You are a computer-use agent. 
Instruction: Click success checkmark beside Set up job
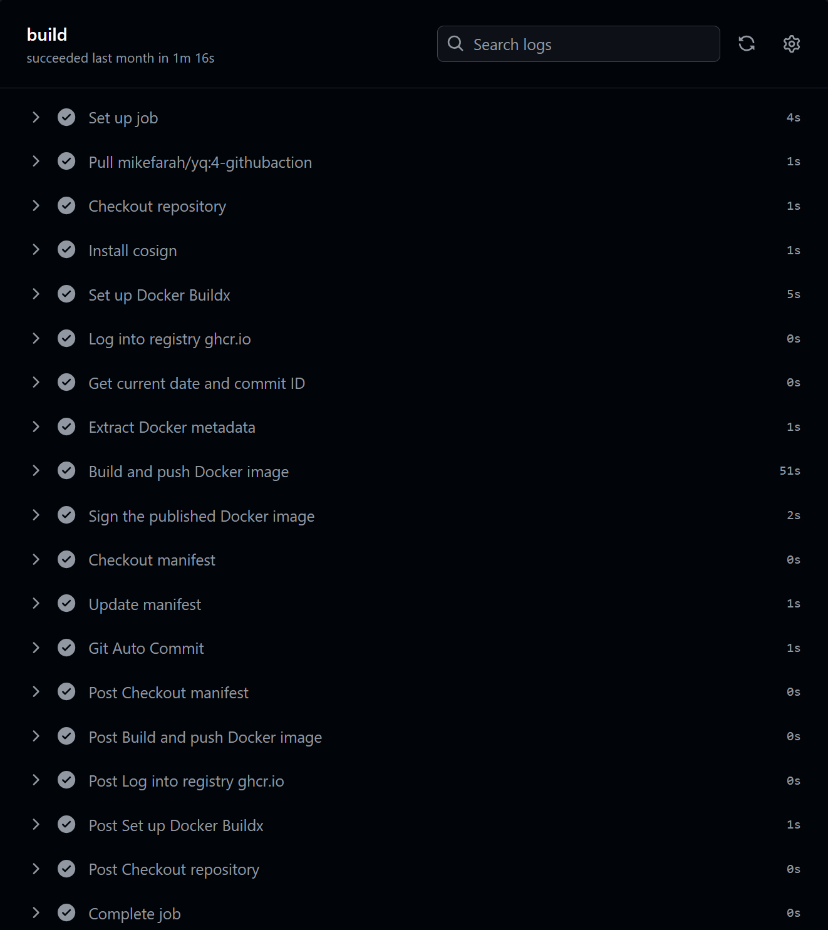tap(66, 118)
